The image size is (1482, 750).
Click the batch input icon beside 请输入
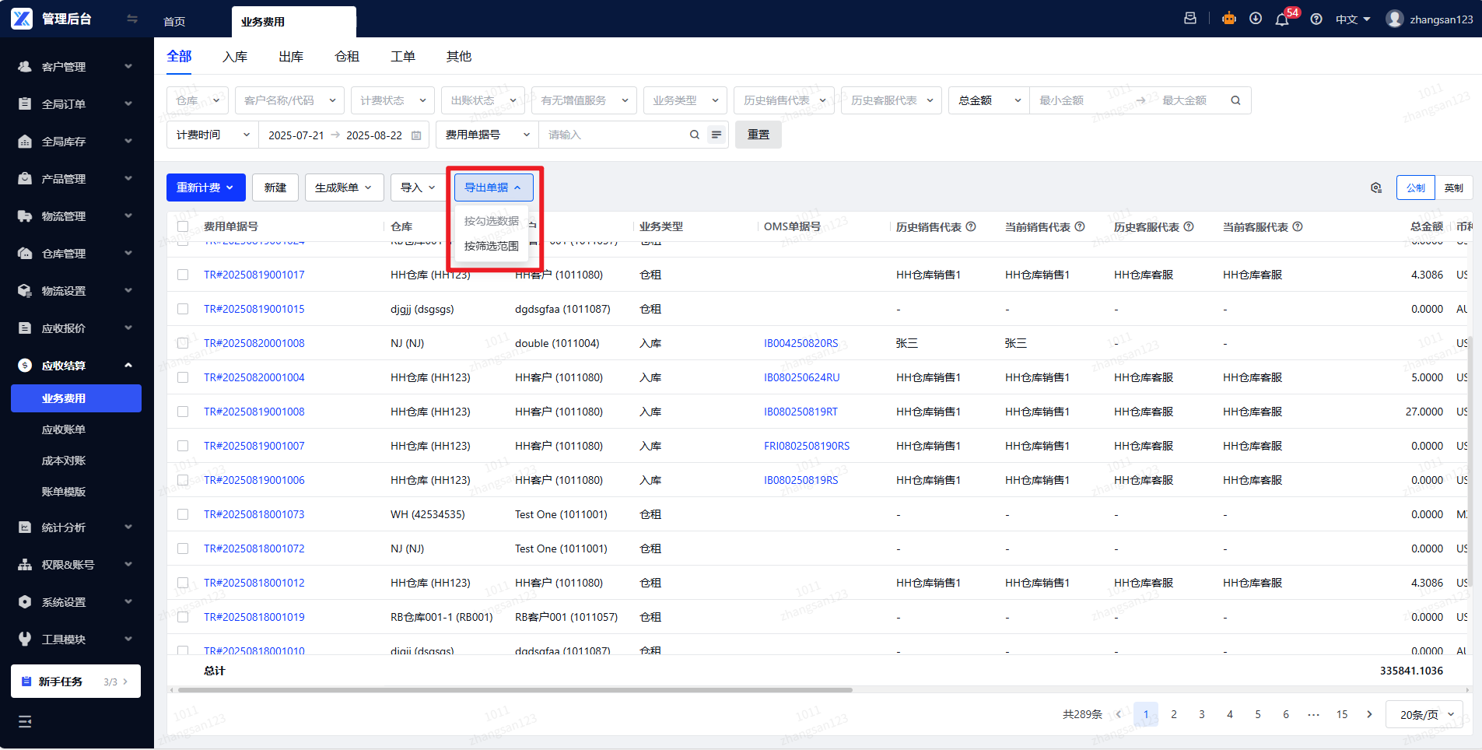point(716,135)
